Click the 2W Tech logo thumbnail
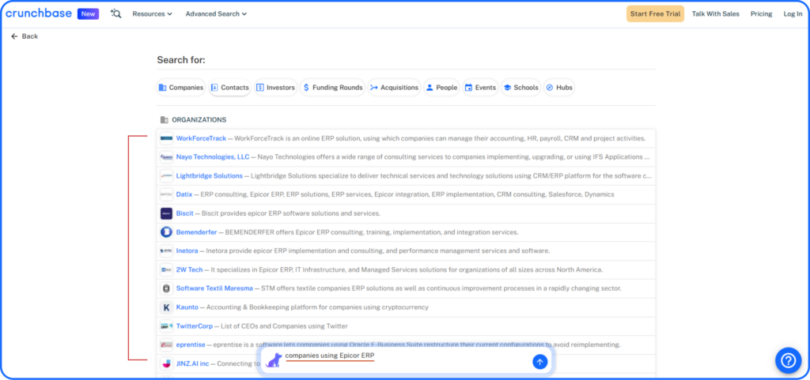810x380 pixels. point(166,269)
